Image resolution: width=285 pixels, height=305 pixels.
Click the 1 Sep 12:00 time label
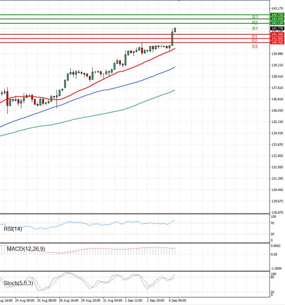click(x=133, y=301)
